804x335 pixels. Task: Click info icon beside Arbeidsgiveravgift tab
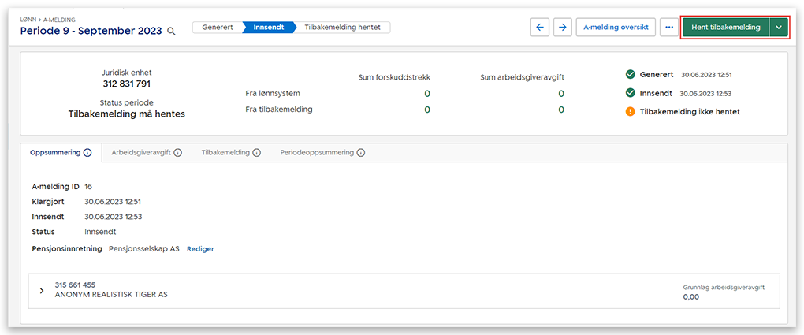(x=177, y=153)
